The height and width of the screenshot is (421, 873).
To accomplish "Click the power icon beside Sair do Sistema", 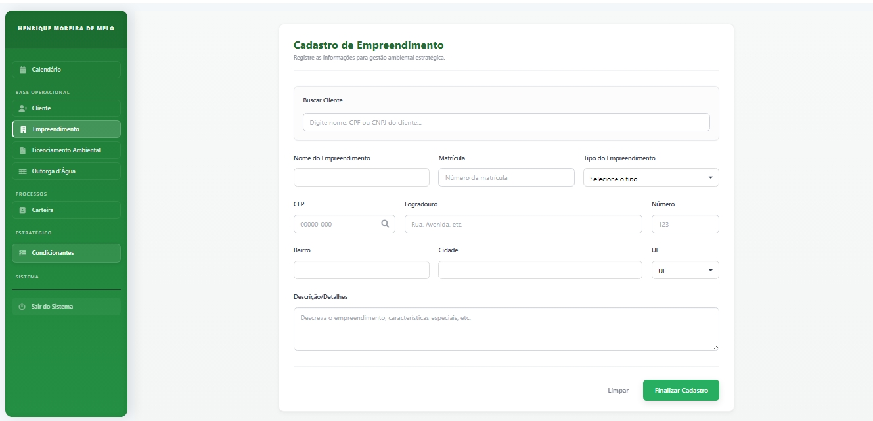I will (22, 307).
